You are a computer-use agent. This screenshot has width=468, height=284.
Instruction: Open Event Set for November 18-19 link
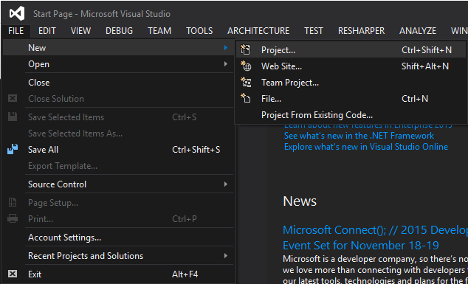pos(361,245)
